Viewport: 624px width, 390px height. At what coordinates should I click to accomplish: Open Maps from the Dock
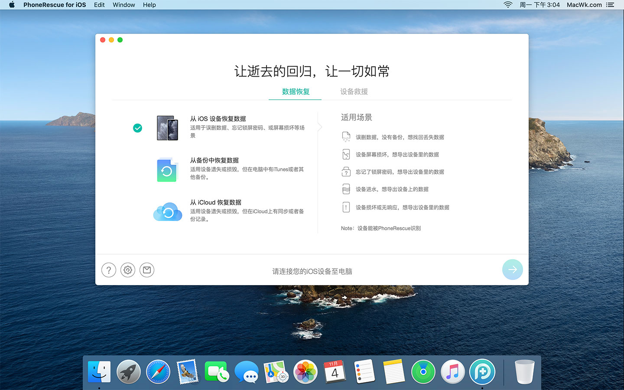pos(276,372)
